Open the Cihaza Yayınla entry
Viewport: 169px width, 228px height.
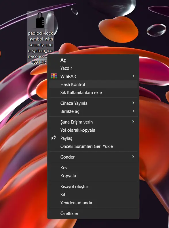(93, 103)
